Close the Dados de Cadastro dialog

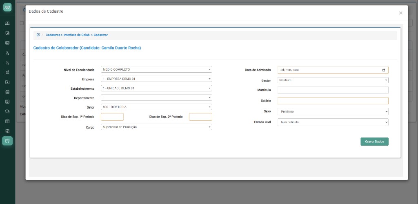400,13
